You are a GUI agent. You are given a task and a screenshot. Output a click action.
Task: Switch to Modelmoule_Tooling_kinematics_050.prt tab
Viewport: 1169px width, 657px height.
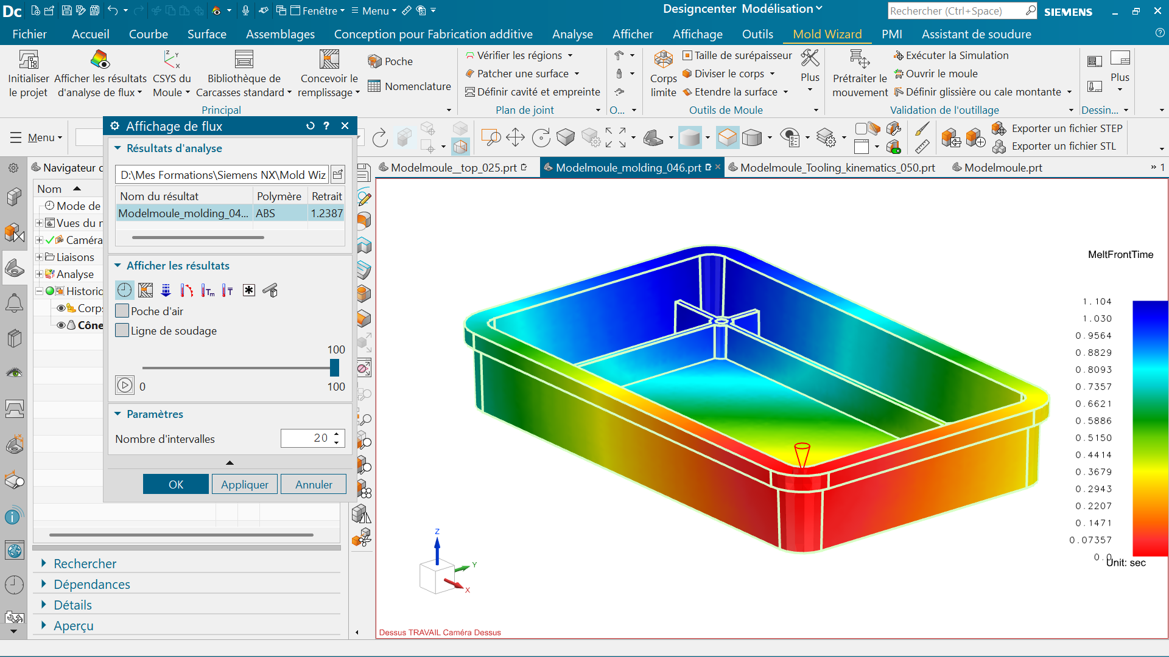831,167
